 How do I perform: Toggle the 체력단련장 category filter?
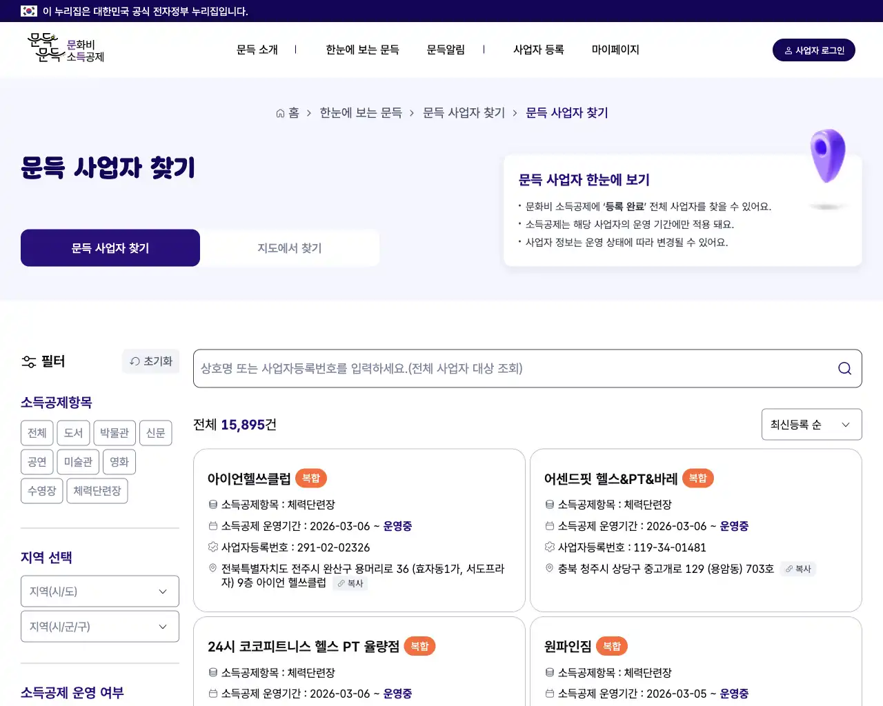[x=97, y=490]
